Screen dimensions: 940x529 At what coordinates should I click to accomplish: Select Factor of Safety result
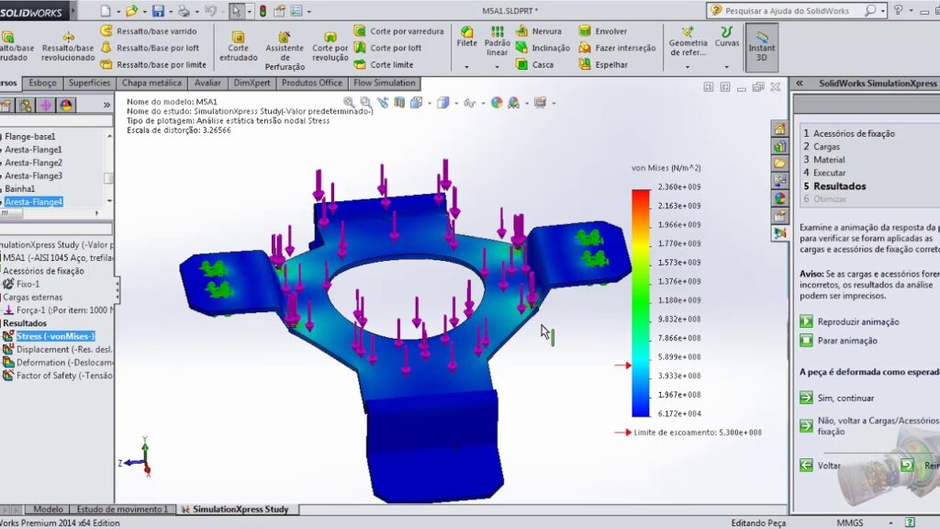(x=58, y=376)
